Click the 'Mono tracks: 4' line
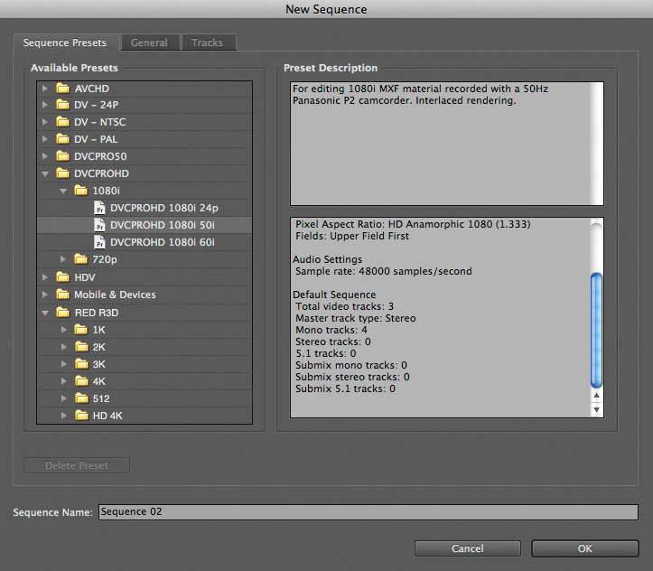This screenshot has height=571, width=653. tap(331, 330)
